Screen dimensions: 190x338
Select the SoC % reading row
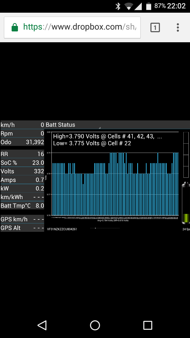coord(22,163)
